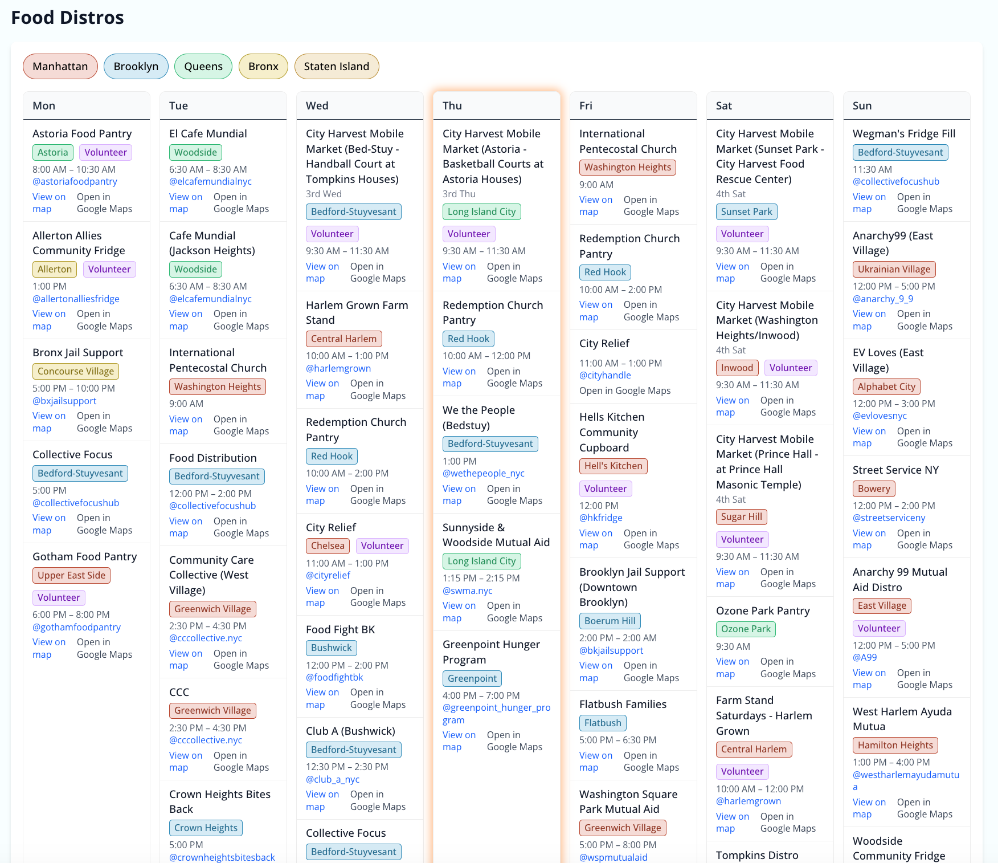Click the Hell's Kitchen neighborhood tag
Viewport: 998px width, 863px height.
[x=613, y=466]
